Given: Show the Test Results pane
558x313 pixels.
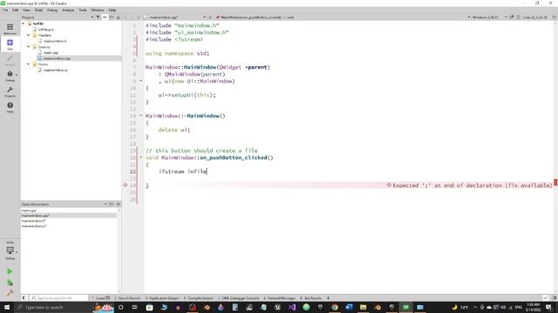Looking at the screenshot, I should click(311, 298).
